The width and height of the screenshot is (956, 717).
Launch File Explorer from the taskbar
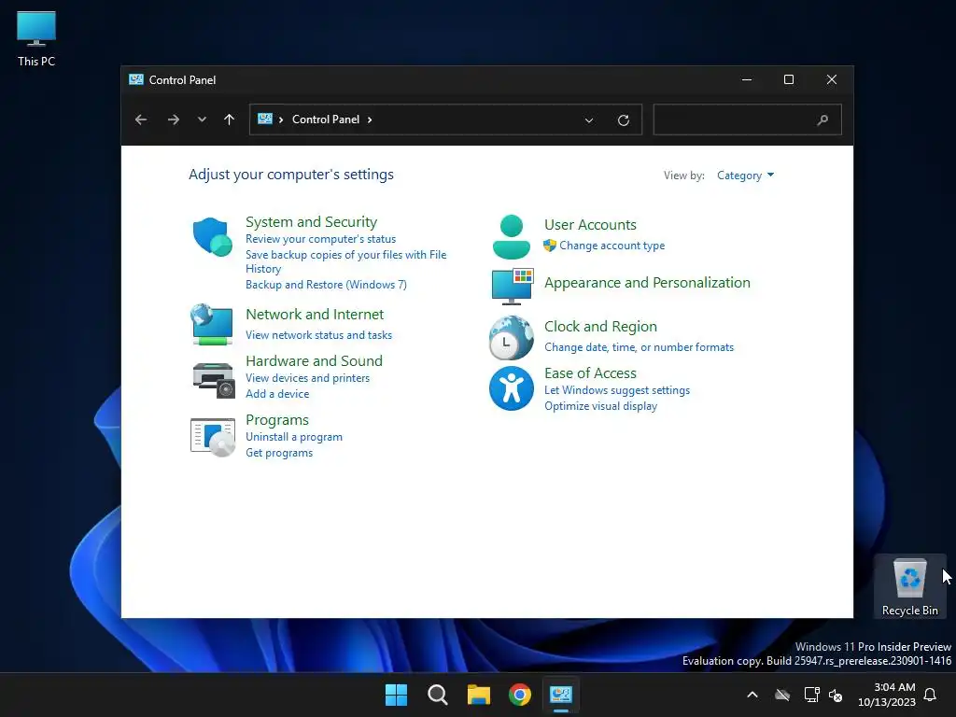tap(479, 695)
